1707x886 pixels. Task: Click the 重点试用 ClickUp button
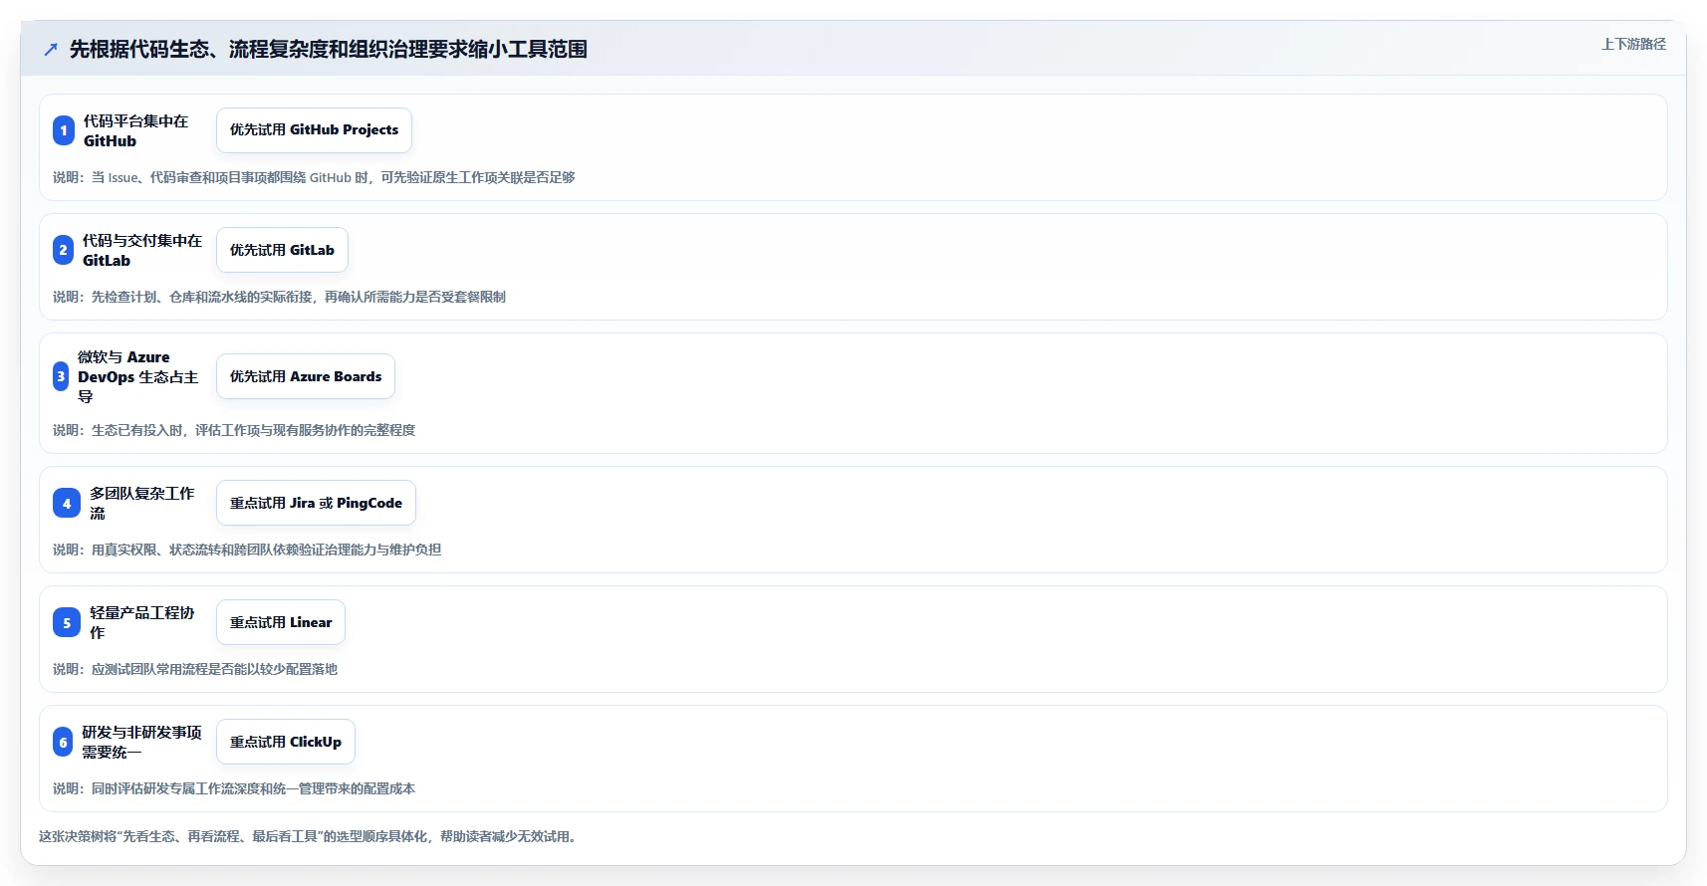286,742
